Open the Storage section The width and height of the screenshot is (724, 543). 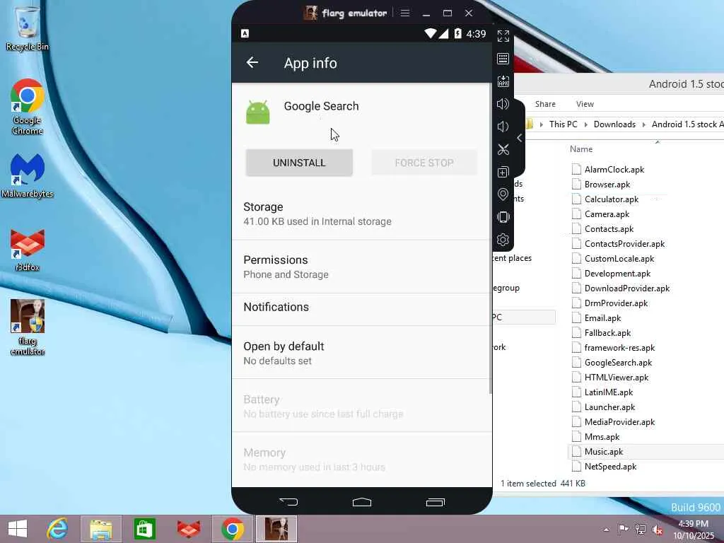(x=361, y=214)
